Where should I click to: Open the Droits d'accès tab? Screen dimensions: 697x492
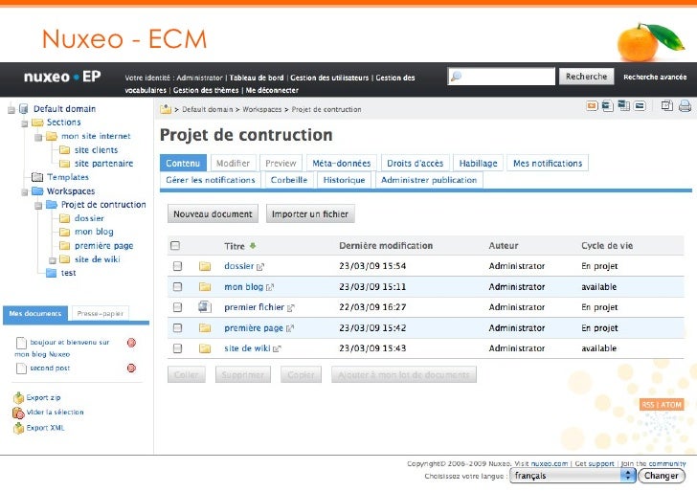point(416,163)
